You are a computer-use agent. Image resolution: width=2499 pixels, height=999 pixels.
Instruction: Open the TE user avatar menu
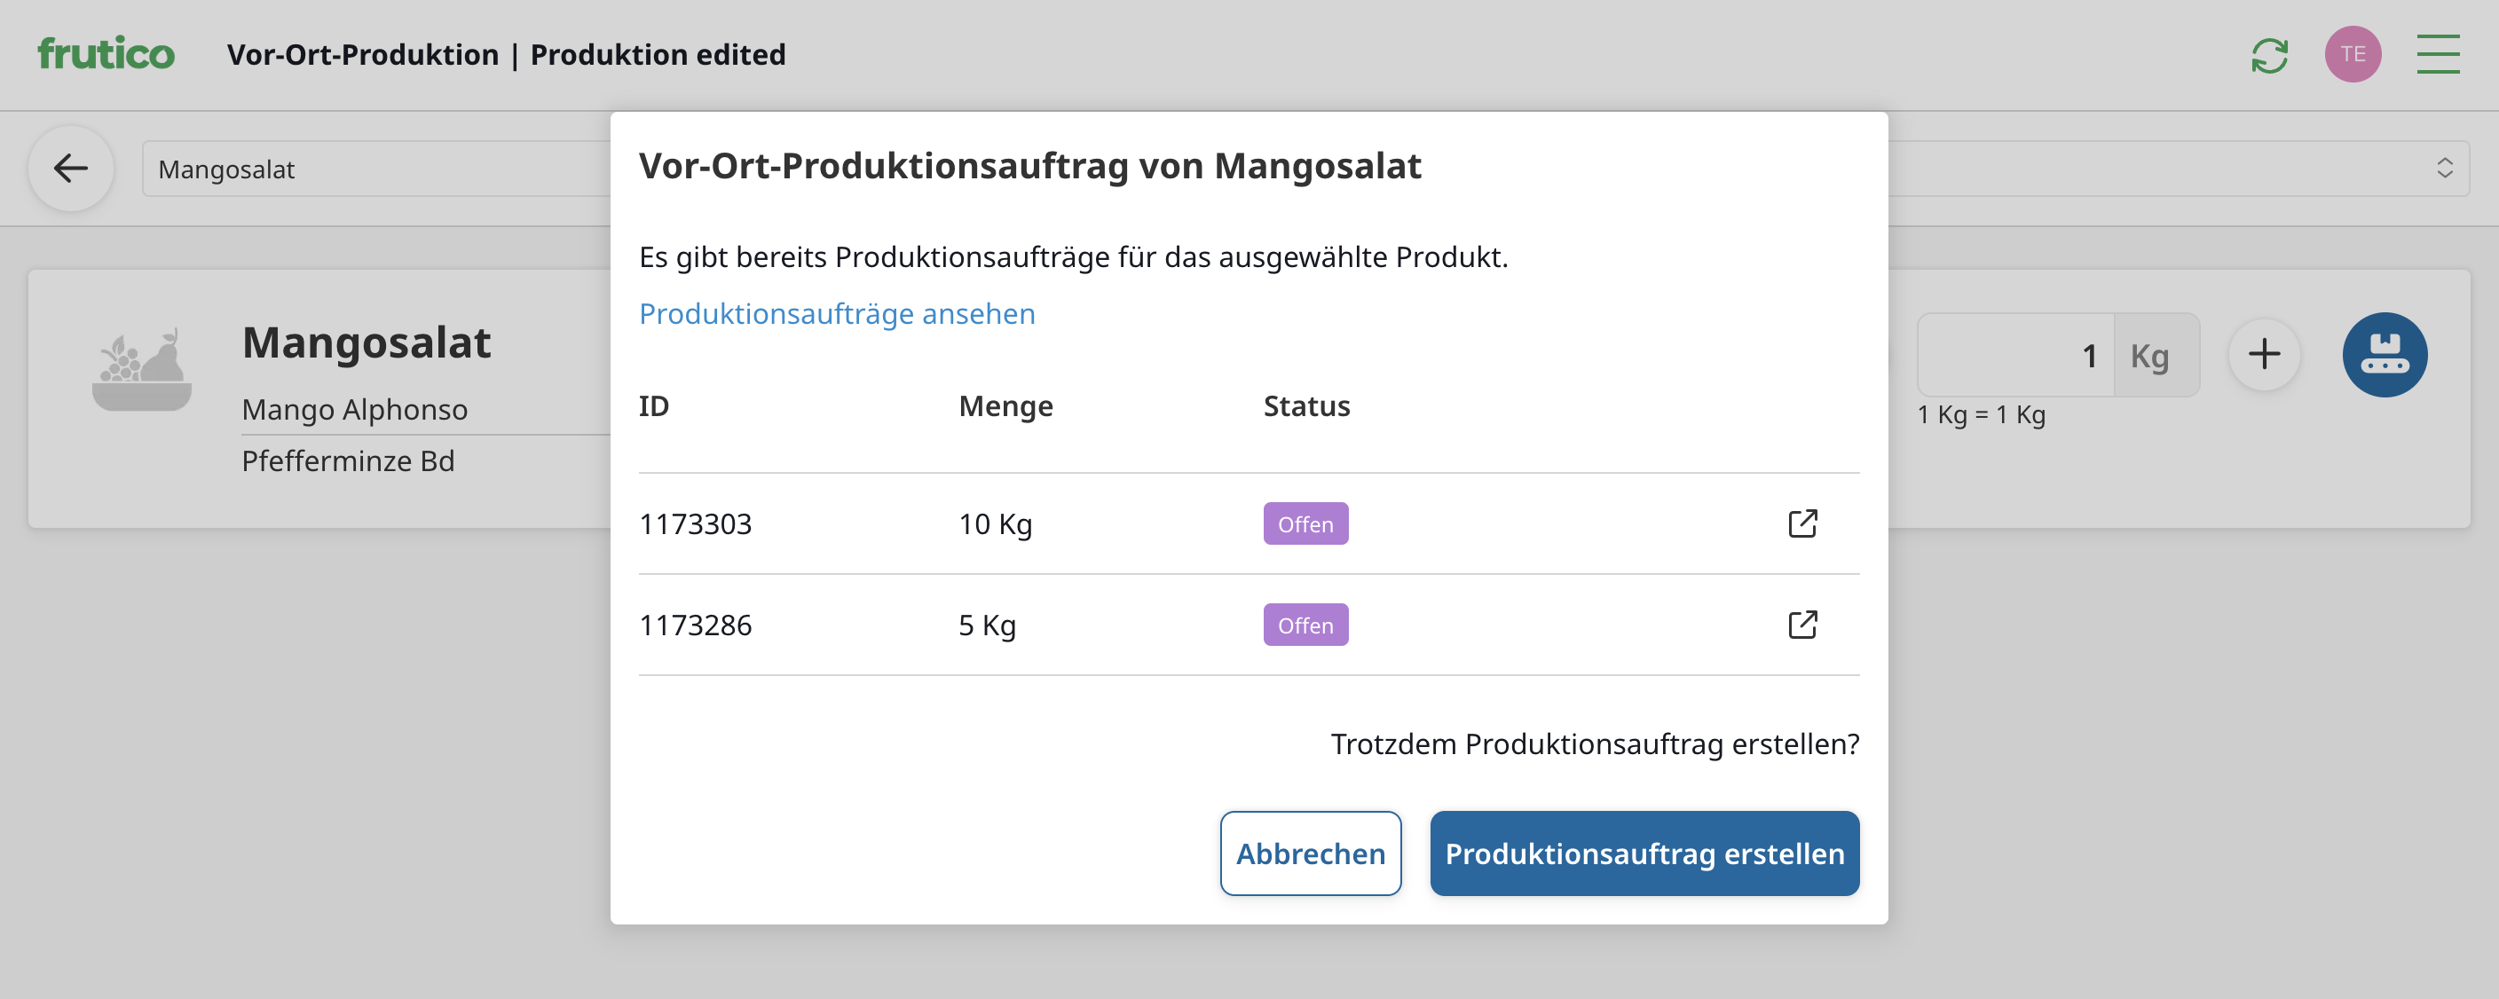point(2352,55)
